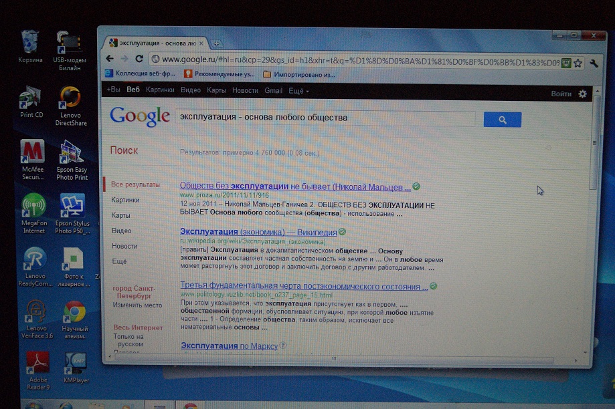This screenshot has width=615, height=409.
Task: Launch MegaFon Internet shortcut
Action: click(x=33, y=213)
